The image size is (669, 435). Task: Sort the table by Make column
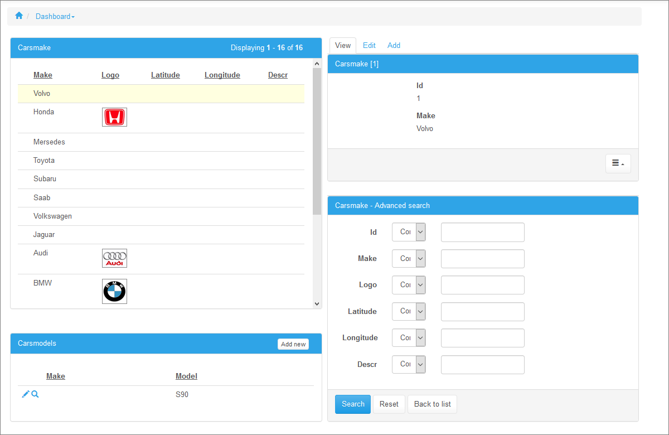pos(43,75)
